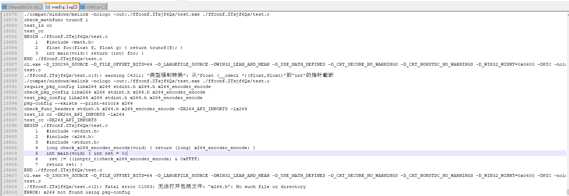The height and width of the screenshot is (196, 569).
Task: Click the mslink command on line 18590
Action: coord(147,81)
